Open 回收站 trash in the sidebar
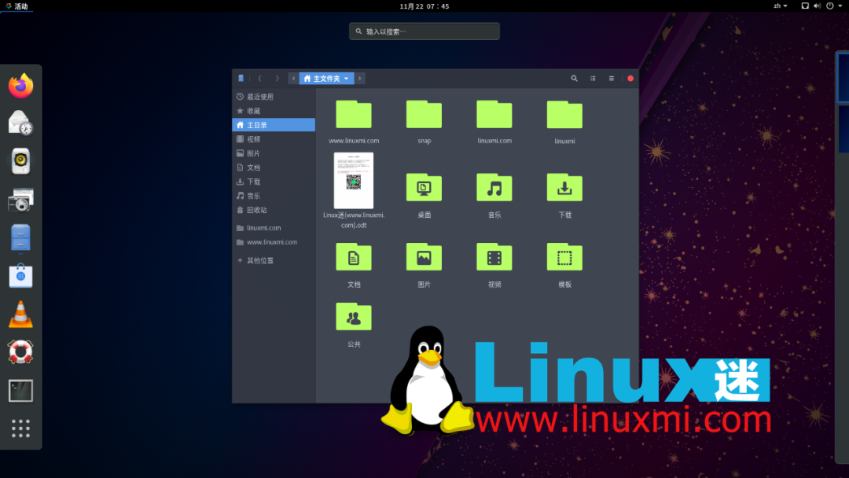 274,209
